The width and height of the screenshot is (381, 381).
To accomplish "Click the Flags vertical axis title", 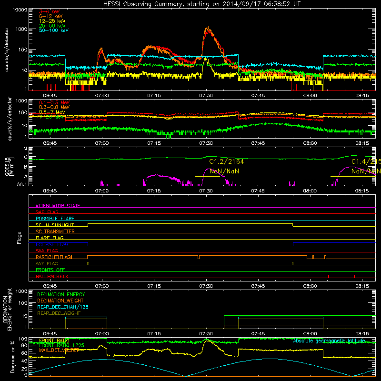I will tap(20, 238).
